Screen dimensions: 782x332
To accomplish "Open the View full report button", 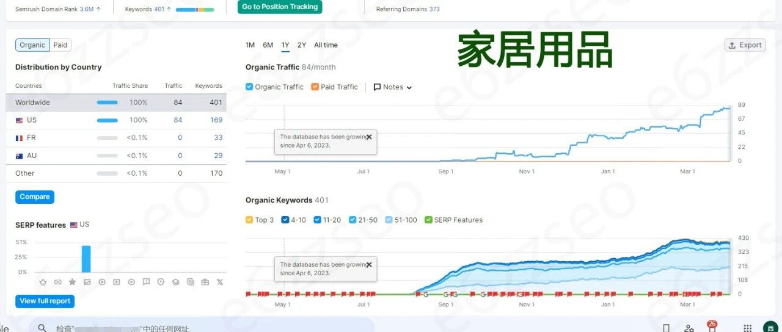I will 45,301.
